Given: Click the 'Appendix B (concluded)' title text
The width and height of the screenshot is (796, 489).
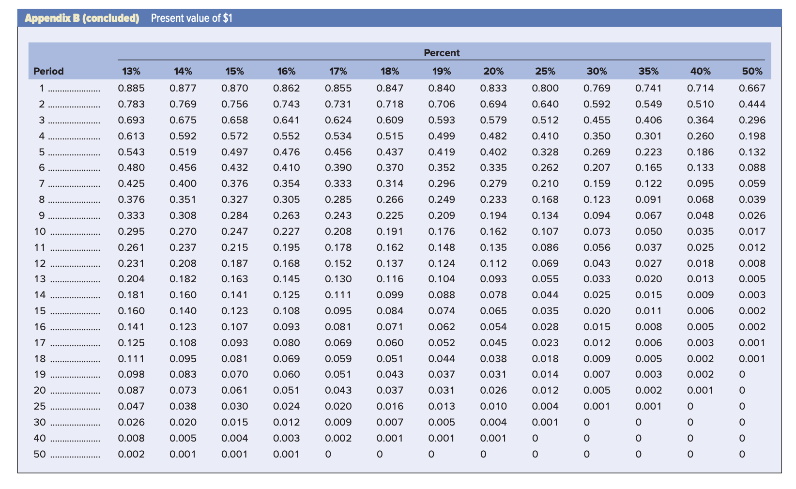Looking at the screenshot, I should [x=82, y=18].
